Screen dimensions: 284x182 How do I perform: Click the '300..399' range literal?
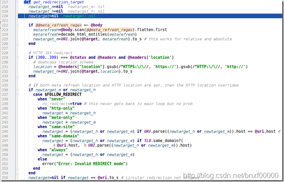coord(47,57)
